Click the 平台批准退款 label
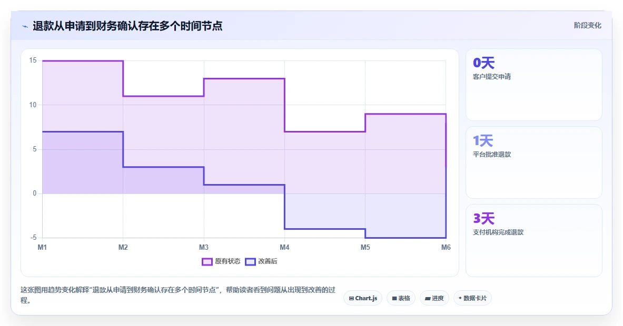The image size is (623, 326). point(492,154)
